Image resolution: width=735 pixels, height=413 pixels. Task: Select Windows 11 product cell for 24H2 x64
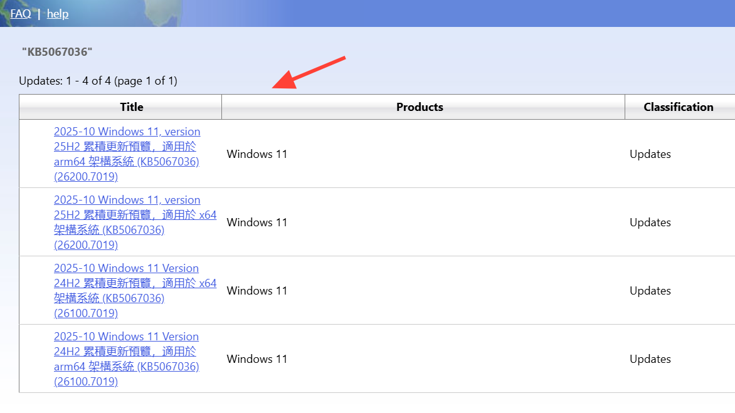tap(257, 291)
